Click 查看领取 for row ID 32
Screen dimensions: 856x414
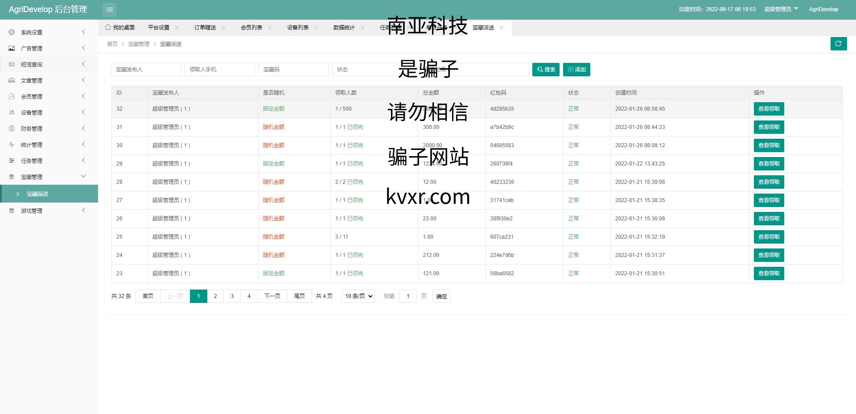click(769, 109)
